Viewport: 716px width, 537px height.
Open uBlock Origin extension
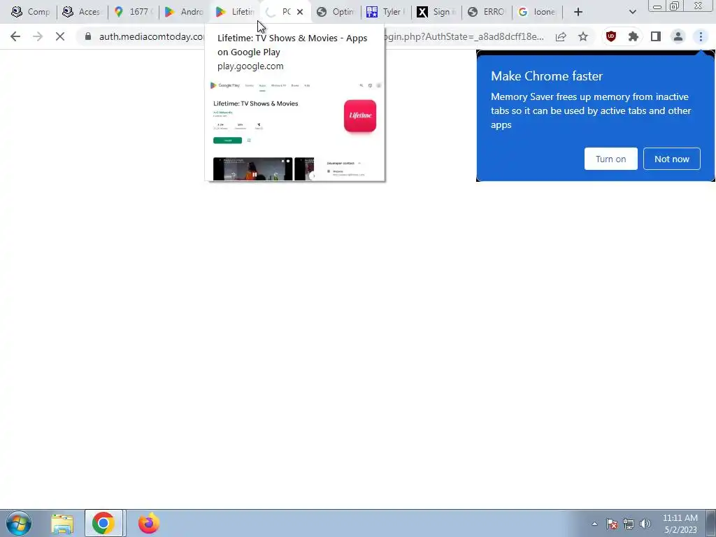point(611,36)
